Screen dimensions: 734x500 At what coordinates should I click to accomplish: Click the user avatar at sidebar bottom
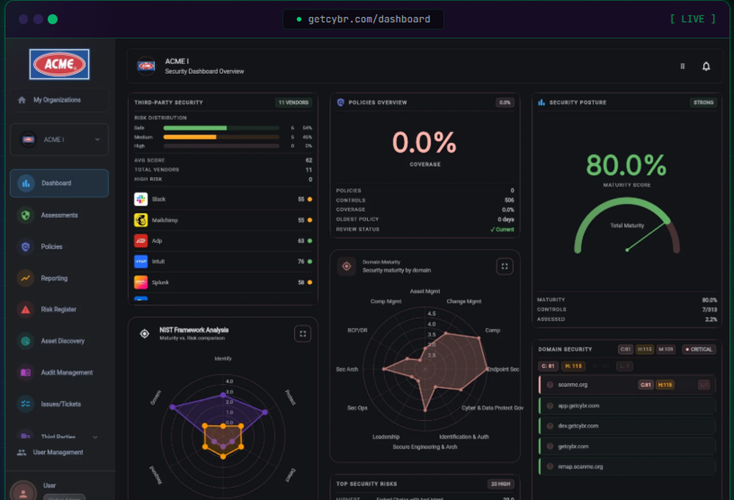(x=23, y=492)
